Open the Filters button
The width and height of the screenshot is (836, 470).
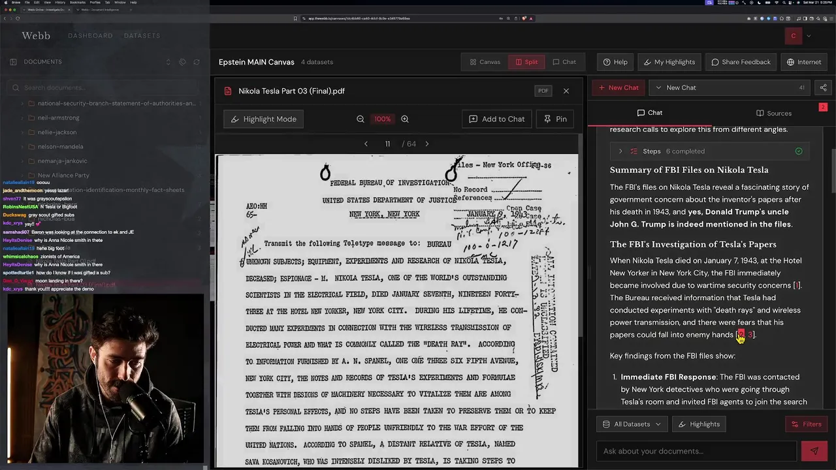(x=807, y=424)
